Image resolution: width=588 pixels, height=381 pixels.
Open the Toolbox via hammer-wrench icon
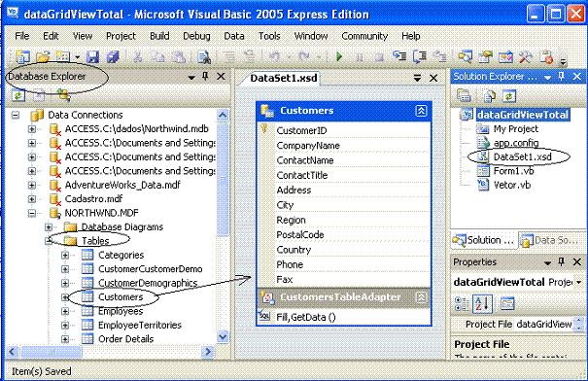[x=526, y=56]
